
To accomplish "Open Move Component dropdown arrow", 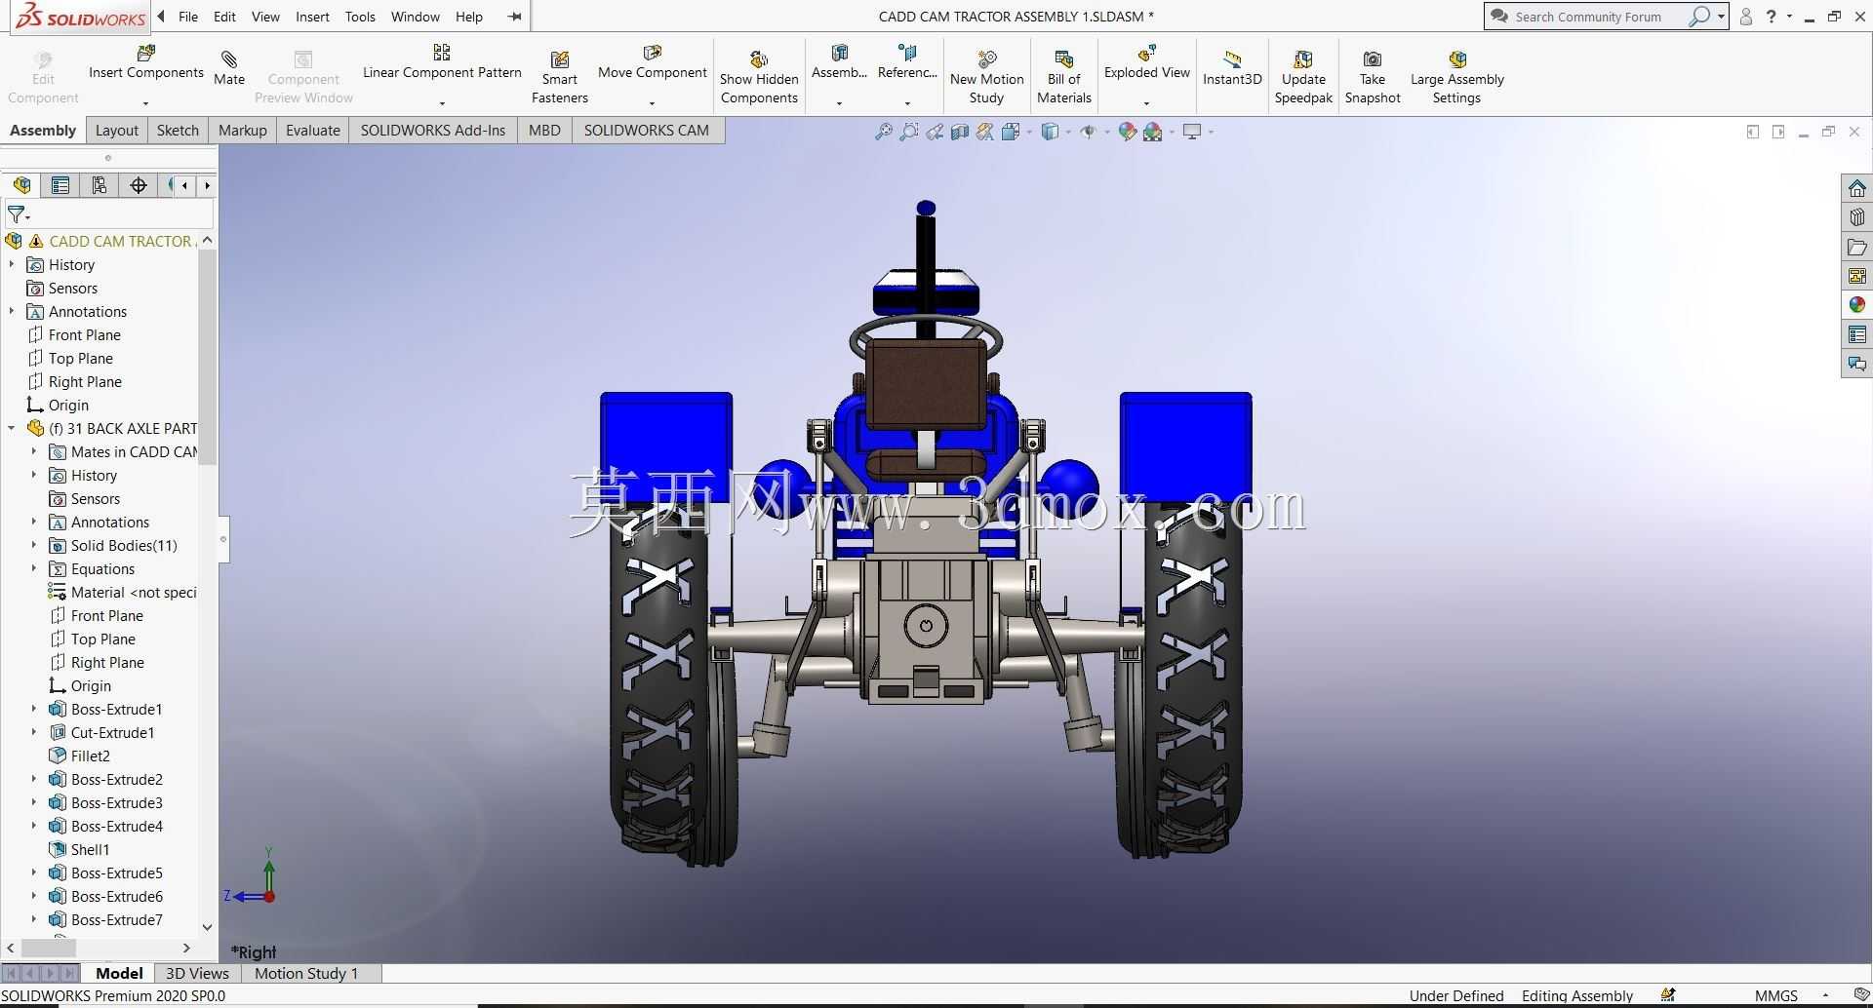I will point(652,102).
